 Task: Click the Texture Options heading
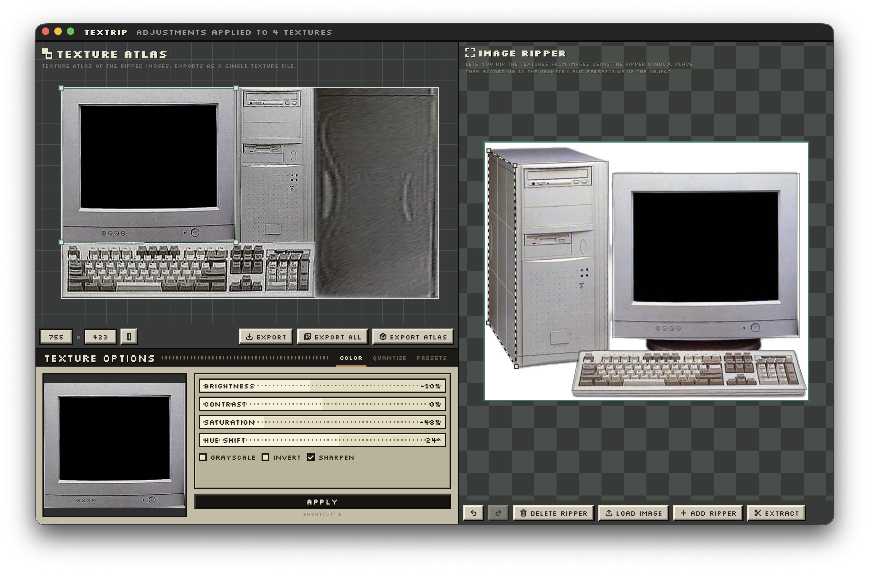(100, 358)
